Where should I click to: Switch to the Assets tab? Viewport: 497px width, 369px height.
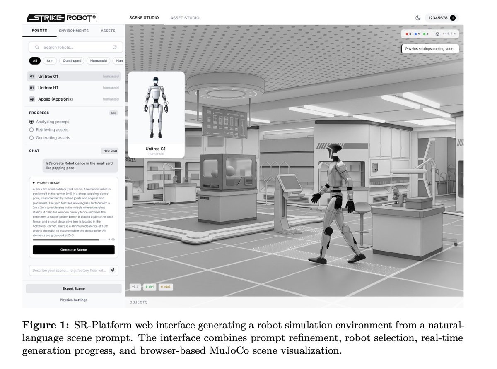coord(108,31)
